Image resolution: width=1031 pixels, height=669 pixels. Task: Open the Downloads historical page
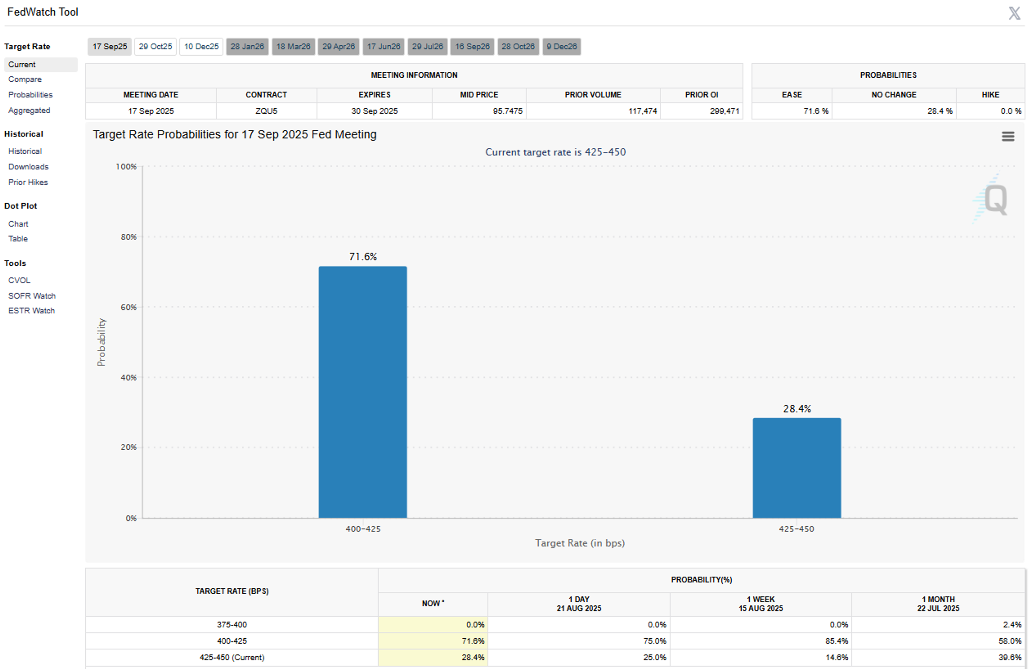coord(28,167)
